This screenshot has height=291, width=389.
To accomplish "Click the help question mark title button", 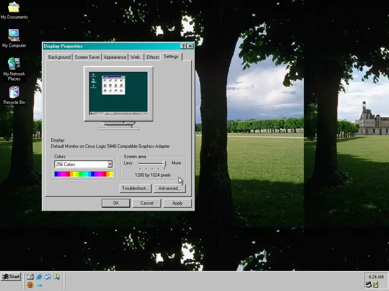I will (183, 46).
